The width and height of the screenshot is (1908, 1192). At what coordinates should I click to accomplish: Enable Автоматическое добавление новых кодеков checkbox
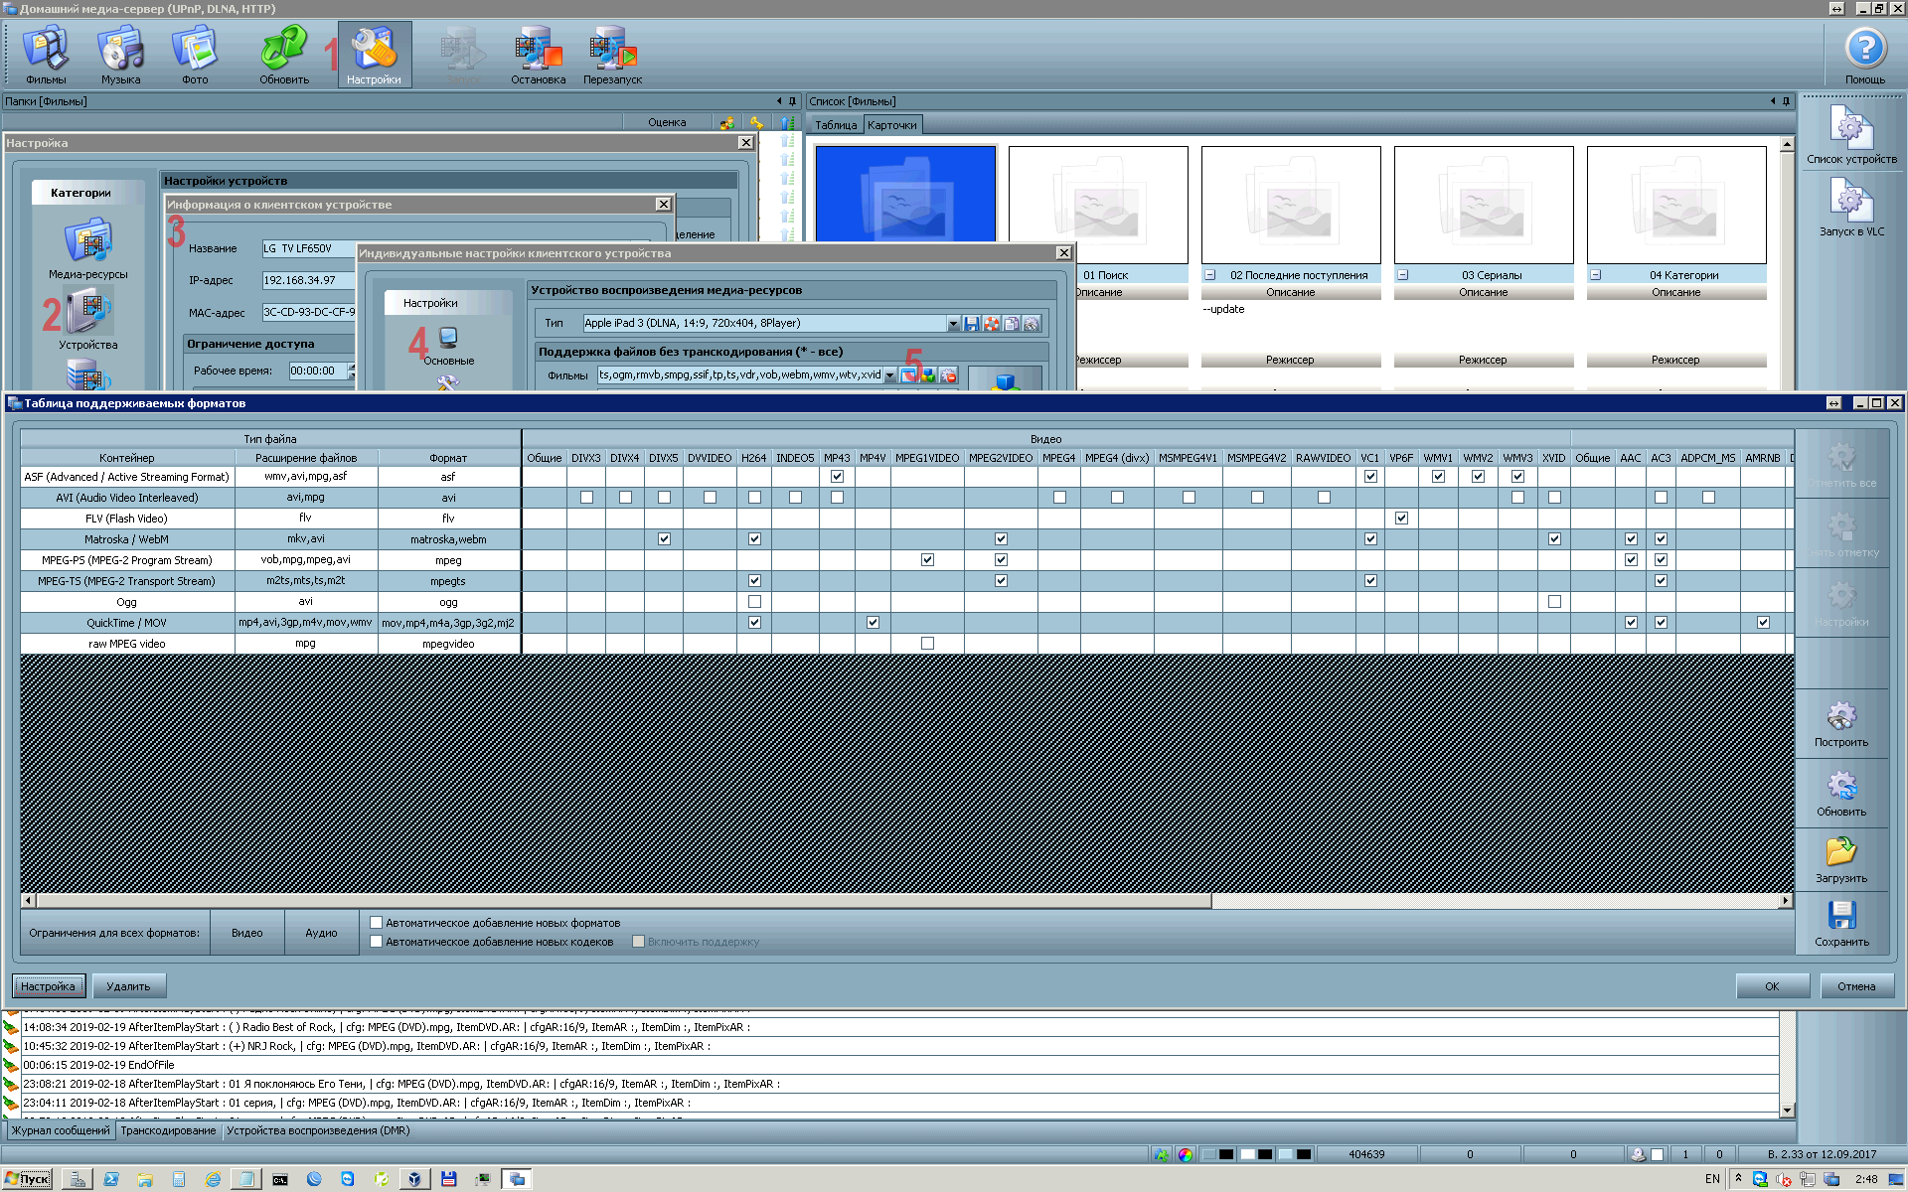[377, 942]
